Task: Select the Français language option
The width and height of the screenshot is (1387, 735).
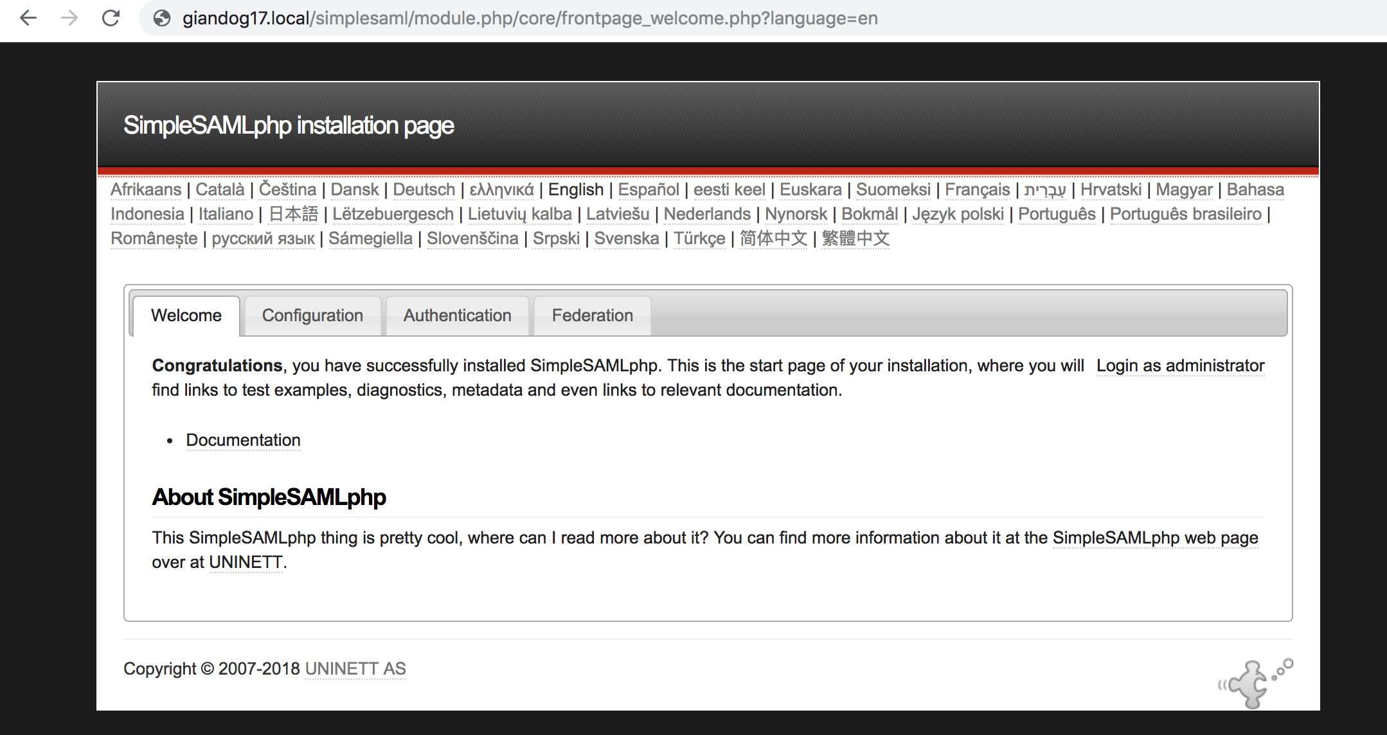Action: pos(978,190)
